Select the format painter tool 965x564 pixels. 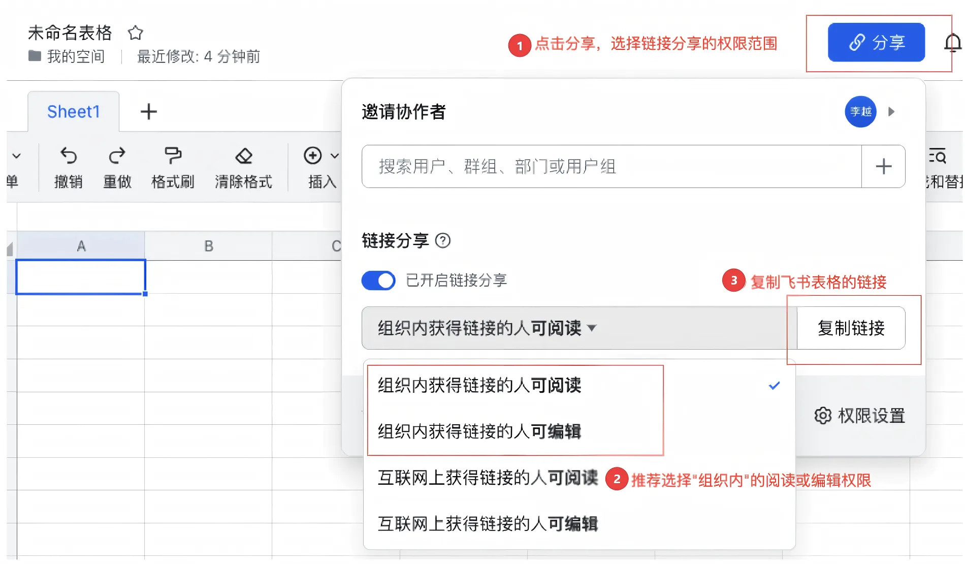point(173,156)
